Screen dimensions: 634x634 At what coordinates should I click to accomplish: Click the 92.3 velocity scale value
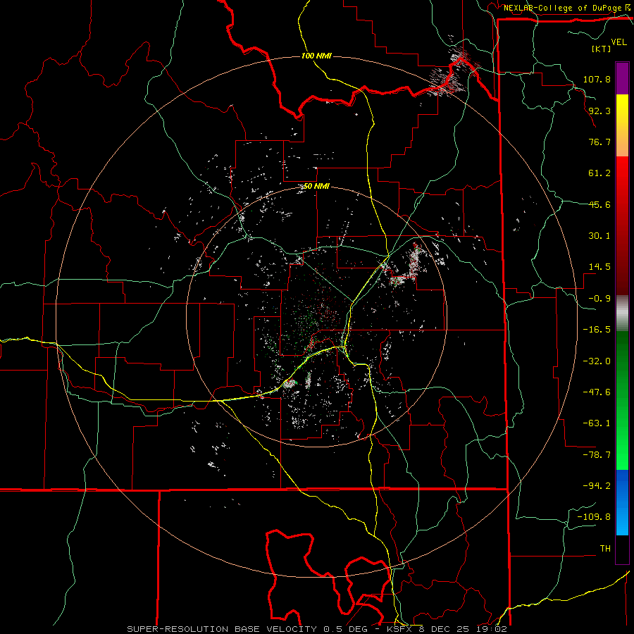click(x=599, y=111)
